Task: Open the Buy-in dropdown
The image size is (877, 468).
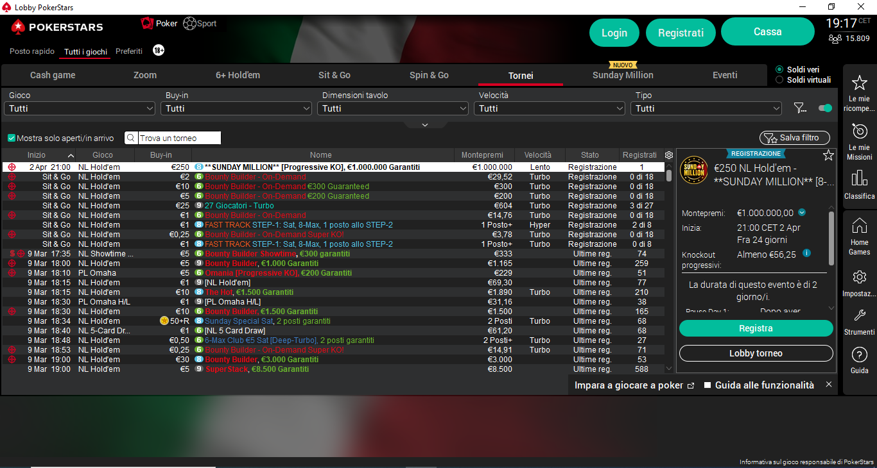Action: click(236, 108)
